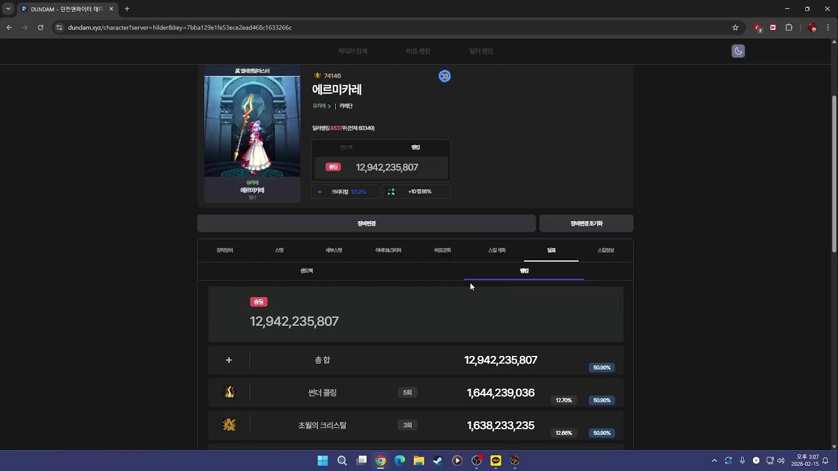
Task: Click the browser address bar URL
Action: [x=180, y=27]
